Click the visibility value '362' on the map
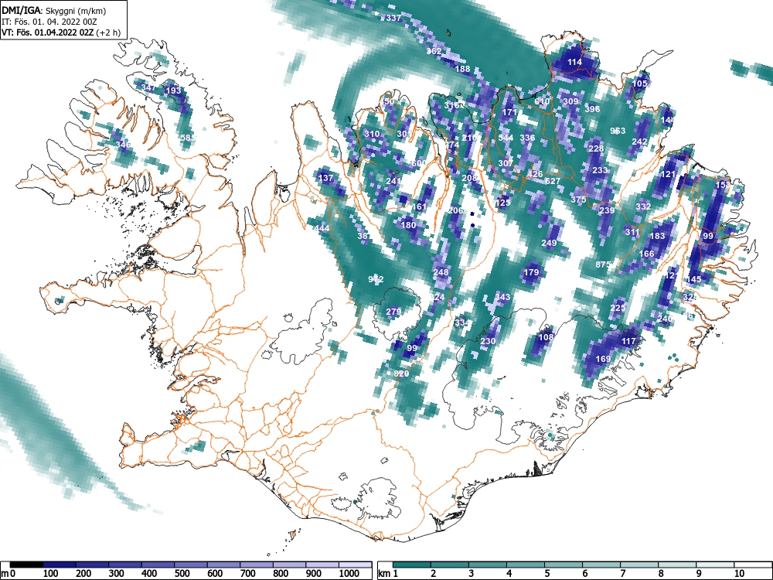 click(x=434, y=51)
